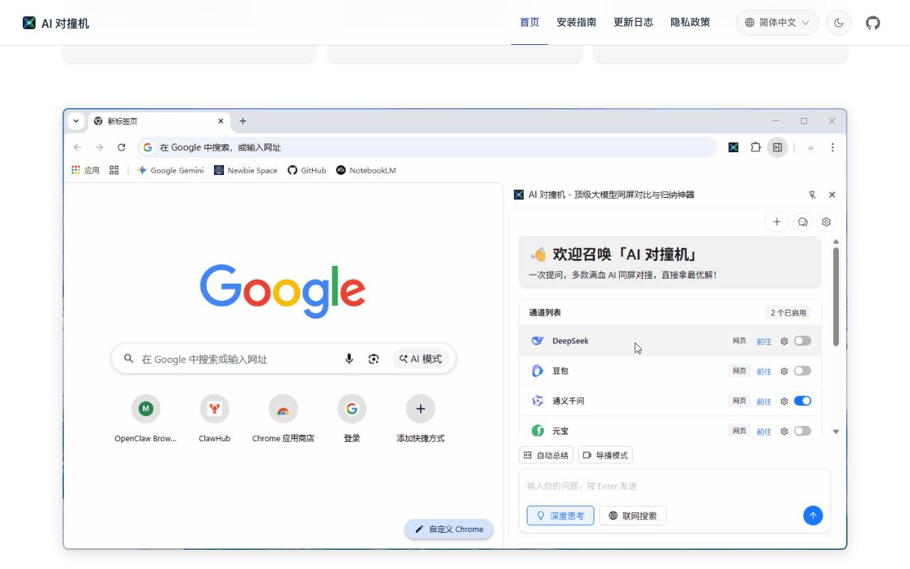This screenshot has width=910, height=569.
Task: Click 前往 for 豆包
Action: tap(764, 371)
